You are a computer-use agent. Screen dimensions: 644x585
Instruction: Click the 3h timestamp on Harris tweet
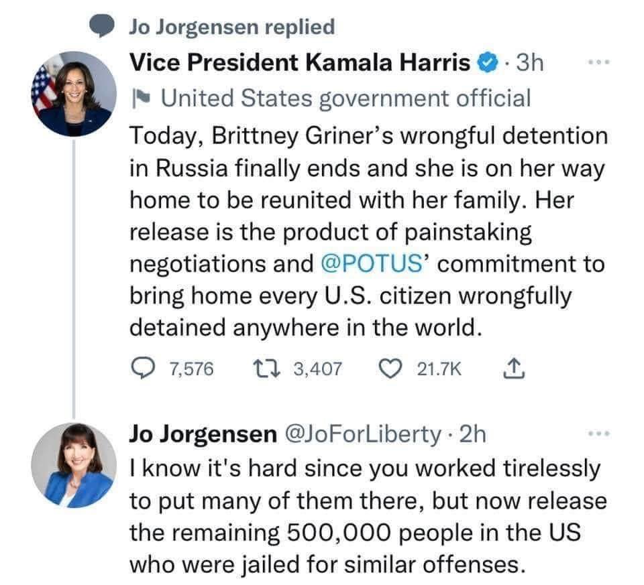coord(530,63)
